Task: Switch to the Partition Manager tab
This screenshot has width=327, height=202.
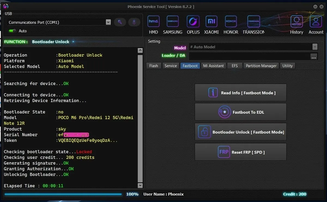Action: point(261,66)
